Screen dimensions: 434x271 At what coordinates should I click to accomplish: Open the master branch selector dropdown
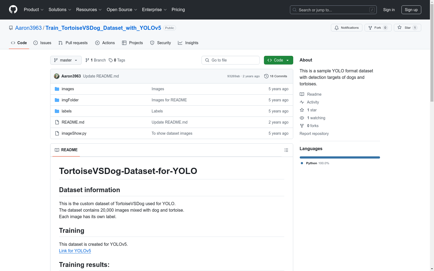tap(66, 60)
